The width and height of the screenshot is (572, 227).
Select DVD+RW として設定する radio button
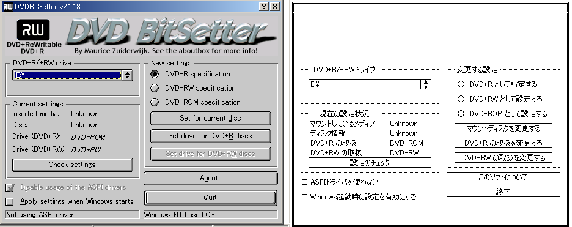tap(461, 99)
